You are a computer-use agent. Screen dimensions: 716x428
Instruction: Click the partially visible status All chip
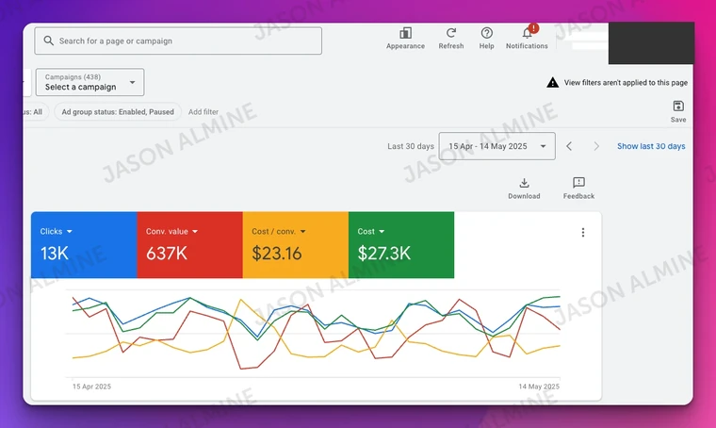(x=36, y=112)
